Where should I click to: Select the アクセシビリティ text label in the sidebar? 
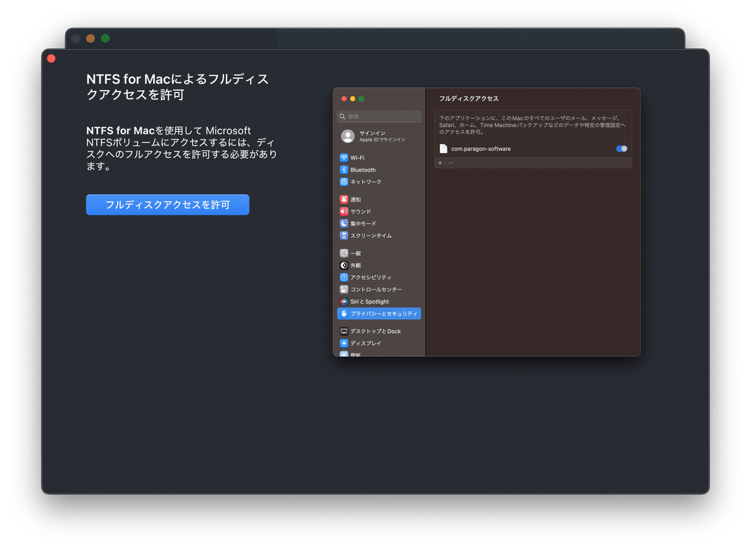(371, 277)
